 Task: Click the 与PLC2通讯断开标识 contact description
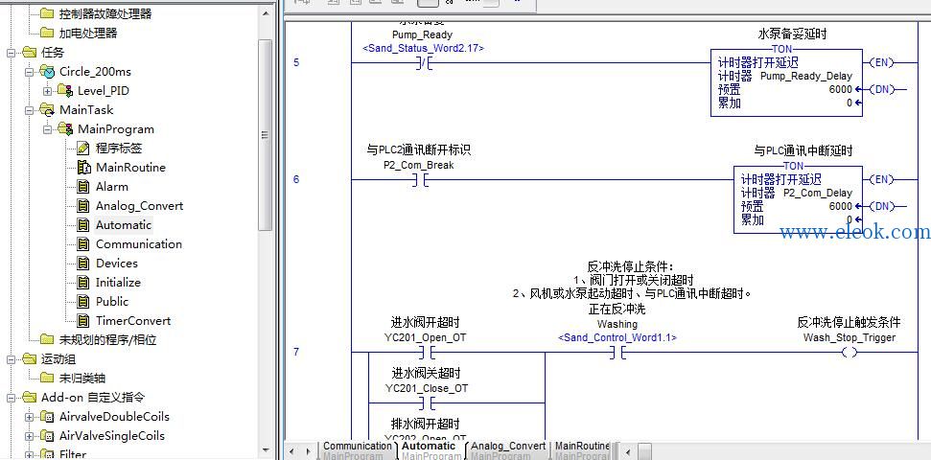pos(419,150)
